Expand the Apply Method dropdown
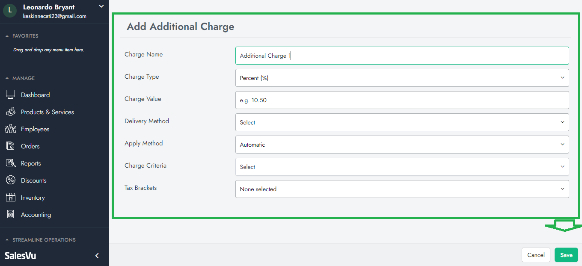 click(x=402, y=145)
